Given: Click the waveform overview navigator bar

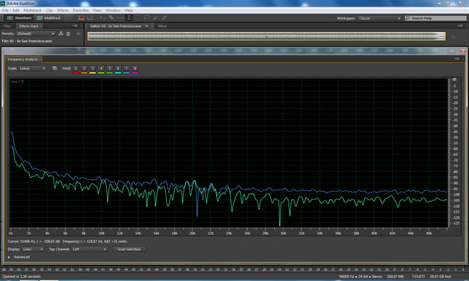Looking at the screenshot, I should [x=266, y=36].
